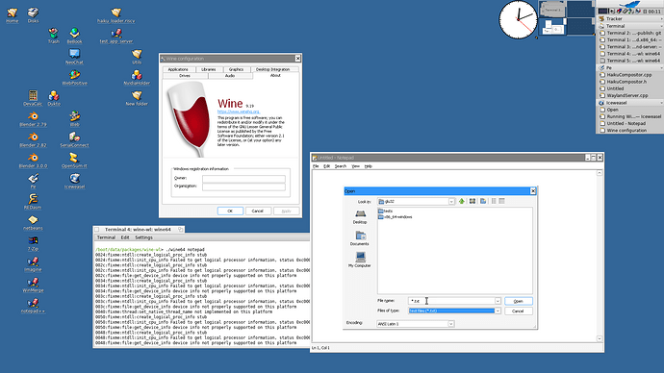Switch to the Graphics tab in Wine configuration
The image size is (664, 373).
[x=236, y=69]
